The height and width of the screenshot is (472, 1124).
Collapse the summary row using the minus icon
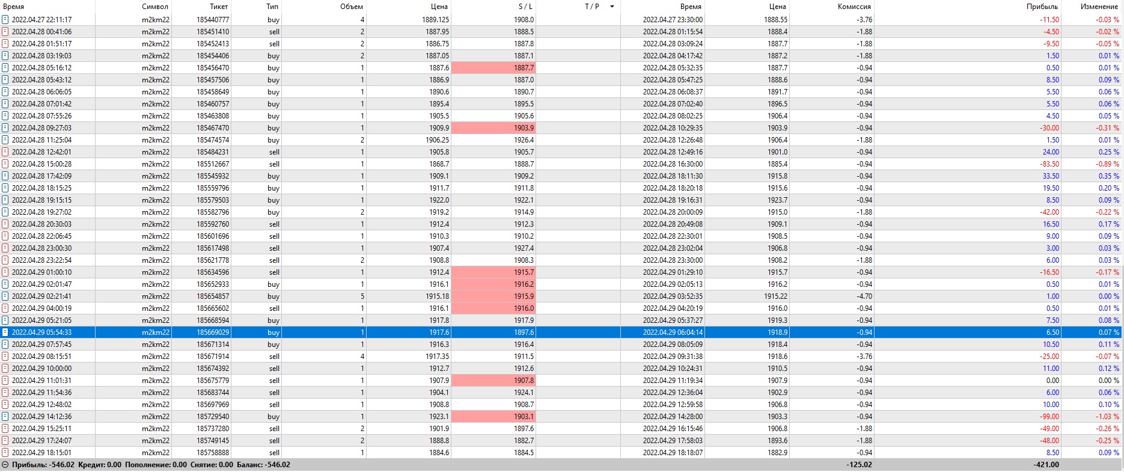click(5, 465)
